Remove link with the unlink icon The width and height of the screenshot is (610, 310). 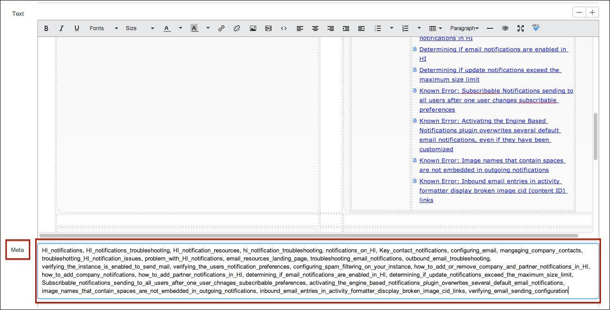click(236, 28)
